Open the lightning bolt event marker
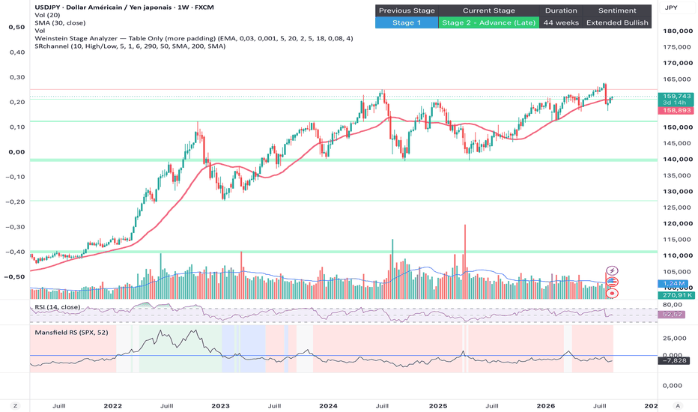Screen dimensions: 698x412 tap(613, 271)
